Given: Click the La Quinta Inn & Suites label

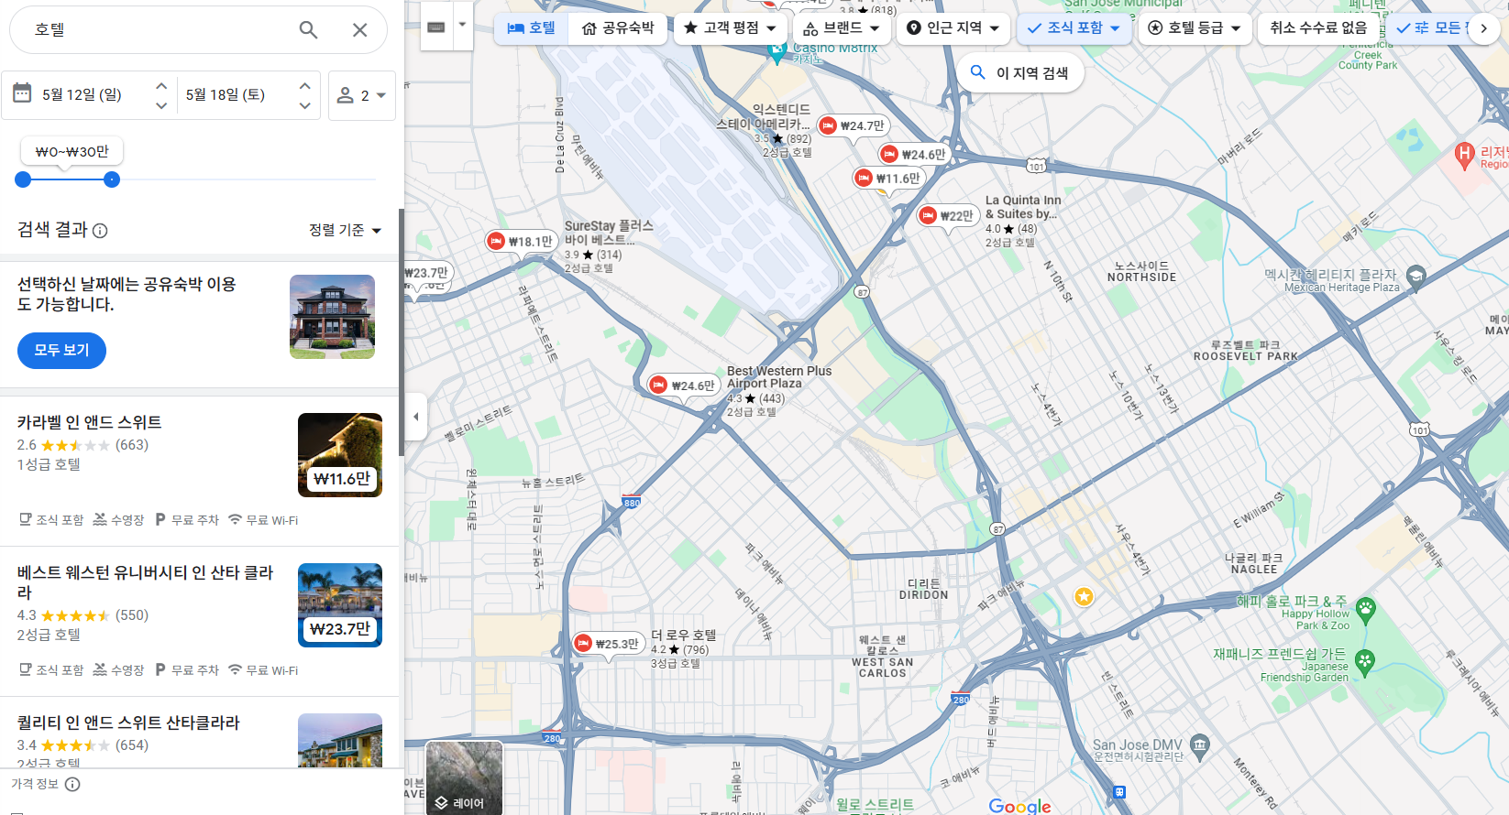Looking at the screenshot, I should click(x=1023, y=207).
